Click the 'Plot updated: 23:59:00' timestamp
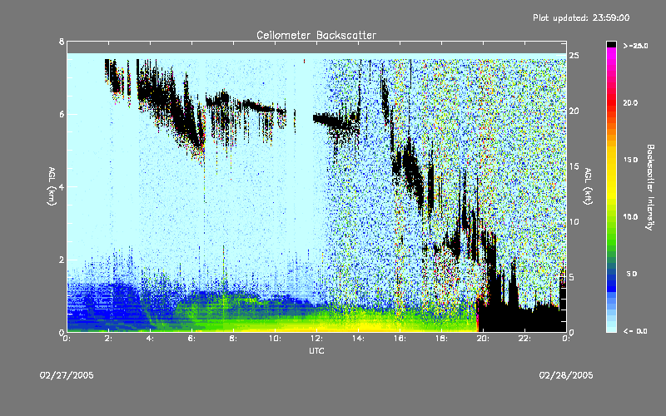 pyautogui.click(x=581, y=17)
